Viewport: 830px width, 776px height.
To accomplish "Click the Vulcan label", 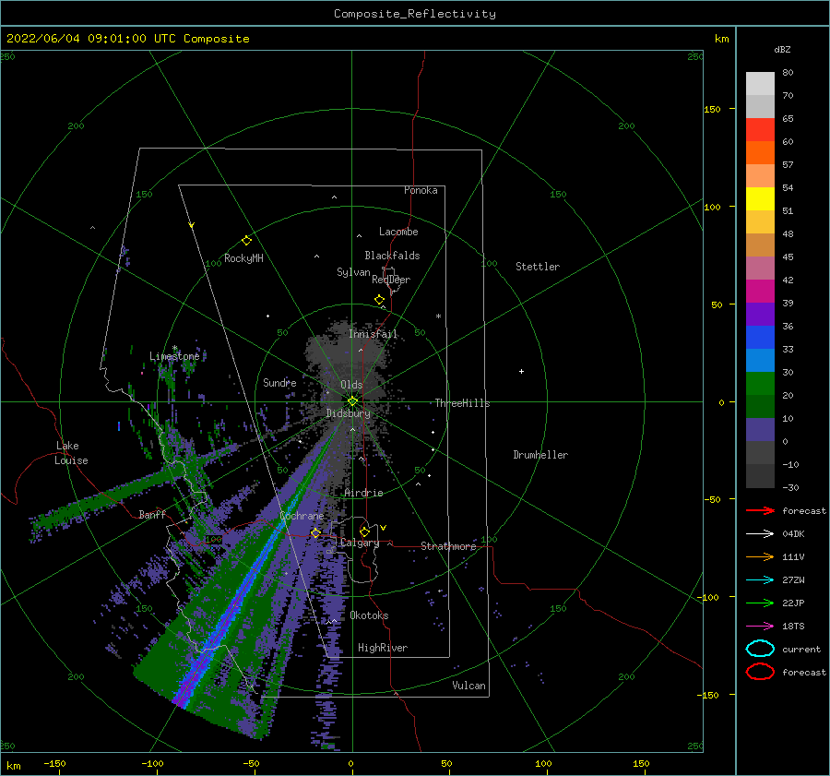I will click(x=468, y=686).
